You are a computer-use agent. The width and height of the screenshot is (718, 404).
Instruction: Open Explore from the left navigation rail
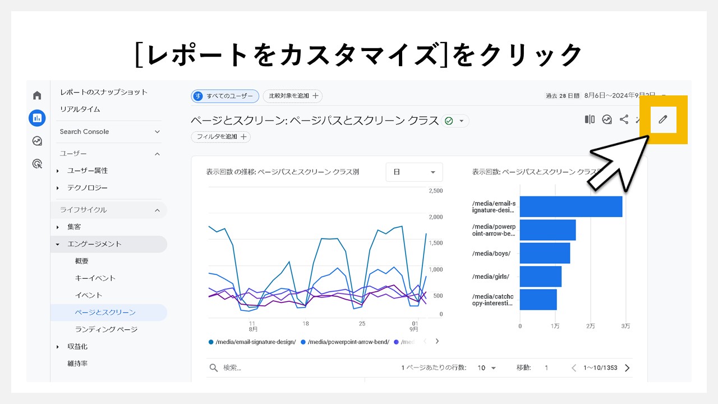pos(36,141)
